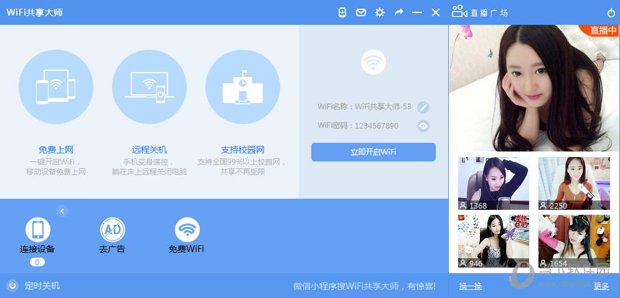This screenshot has width=620, height=298.
Task: Edit WiFi name with pencil icon
Action: (423, 107)
